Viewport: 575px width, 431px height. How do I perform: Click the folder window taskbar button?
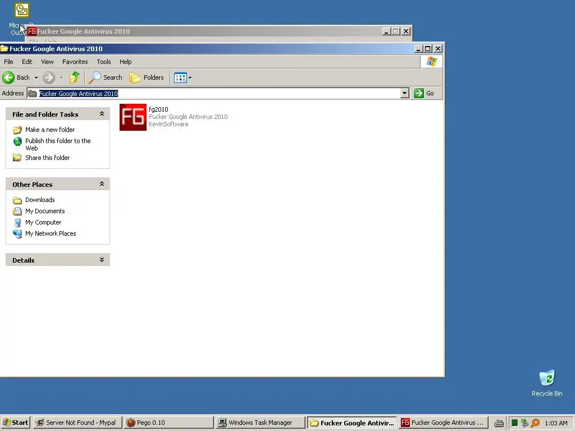point(352,423)
